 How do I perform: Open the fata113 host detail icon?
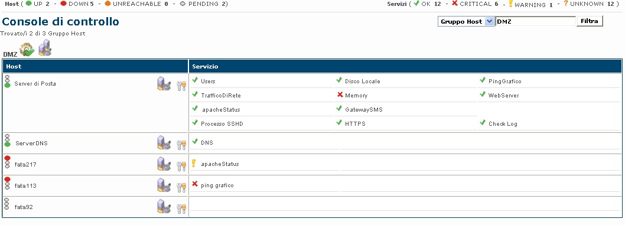(x=164, y=185)
